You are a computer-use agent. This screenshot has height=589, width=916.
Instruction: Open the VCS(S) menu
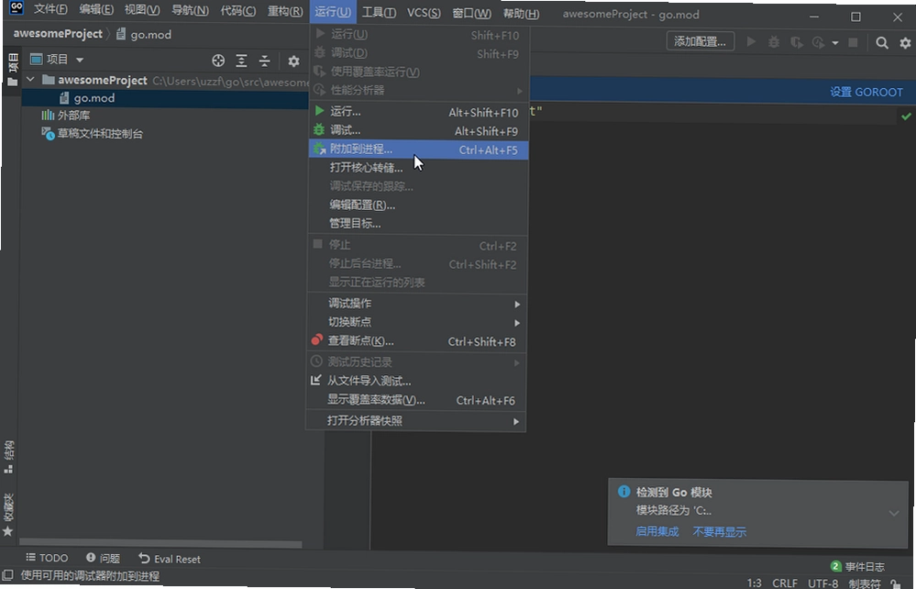point(425,12)
